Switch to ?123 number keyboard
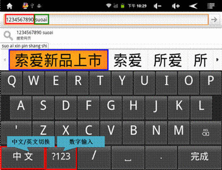The height and width of the screenshot is (170, 222). (61, 157)
